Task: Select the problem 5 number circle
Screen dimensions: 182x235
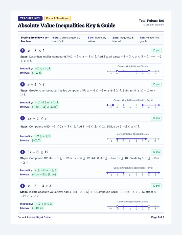Action: [22, 186]
